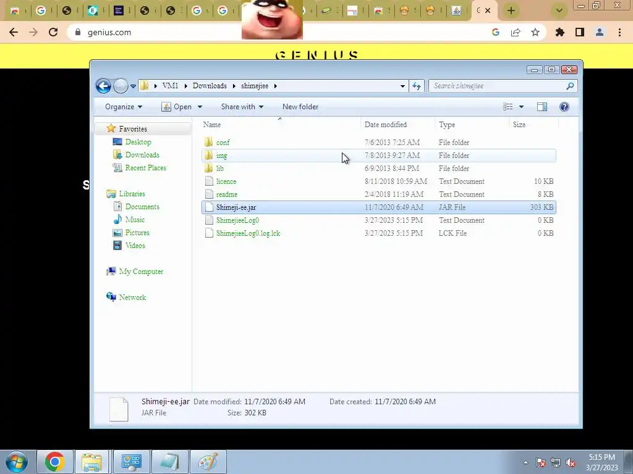Screen dimensions: 633x474
Task: Open Explorer help icon
Action: click(564, 107)
